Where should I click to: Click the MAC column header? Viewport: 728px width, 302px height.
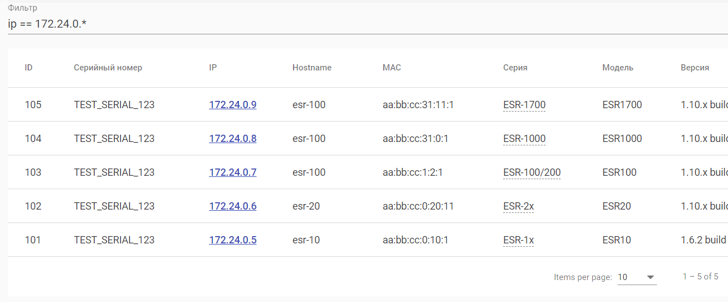click(x=392, y=68)
